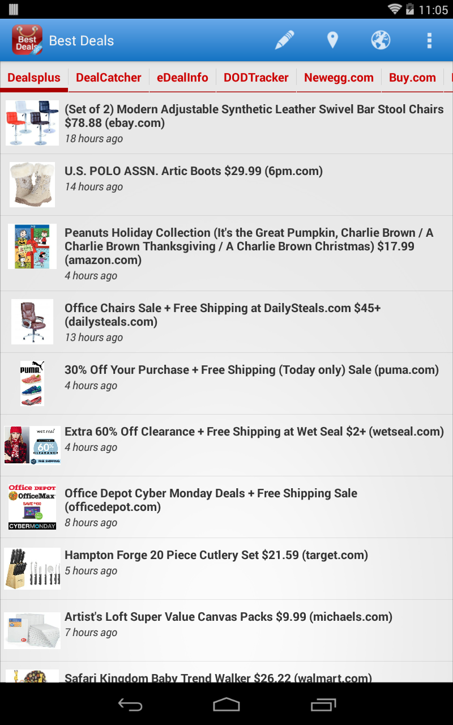This screenshot has width=453, height=725.
Task: Select the DODTracker tab
Action: coord(256,78)
